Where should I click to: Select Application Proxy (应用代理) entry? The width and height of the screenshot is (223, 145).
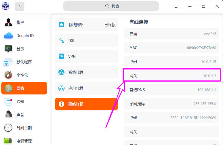[86, 88]
